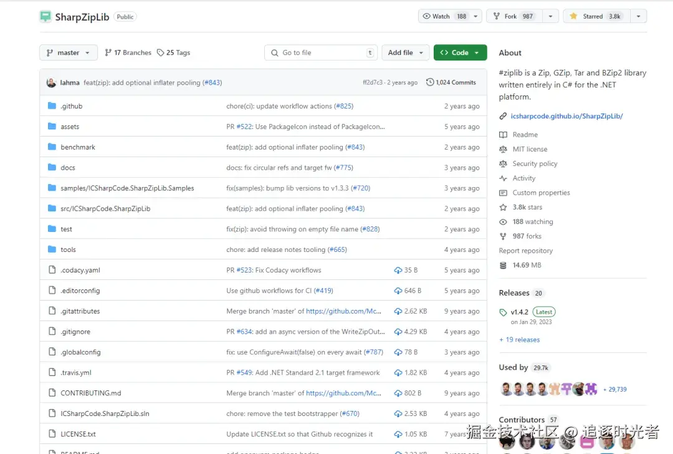This screenshot has width=673, height=454.
Task: Click the commits history clock icon
Action: point(429,82)
